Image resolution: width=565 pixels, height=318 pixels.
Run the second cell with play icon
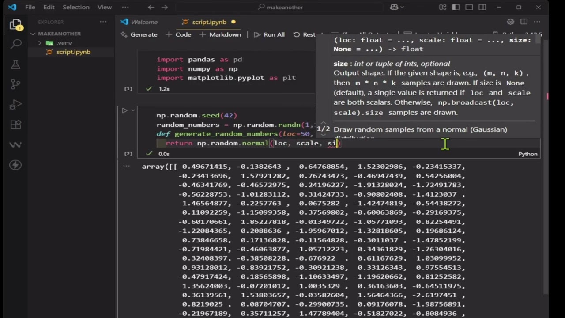124,110
